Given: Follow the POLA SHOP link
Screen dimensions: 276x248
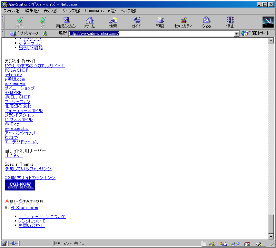Looking at the screenshot, I should (x=17, y=70).
